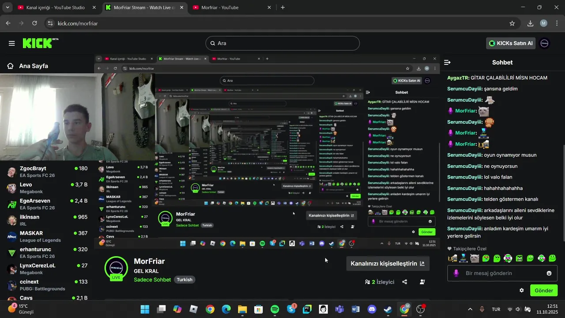This screenshot has height=318, width=565.
Task: Select the green emote with headphones and purple glasses
Action: (x=508, y=258)
